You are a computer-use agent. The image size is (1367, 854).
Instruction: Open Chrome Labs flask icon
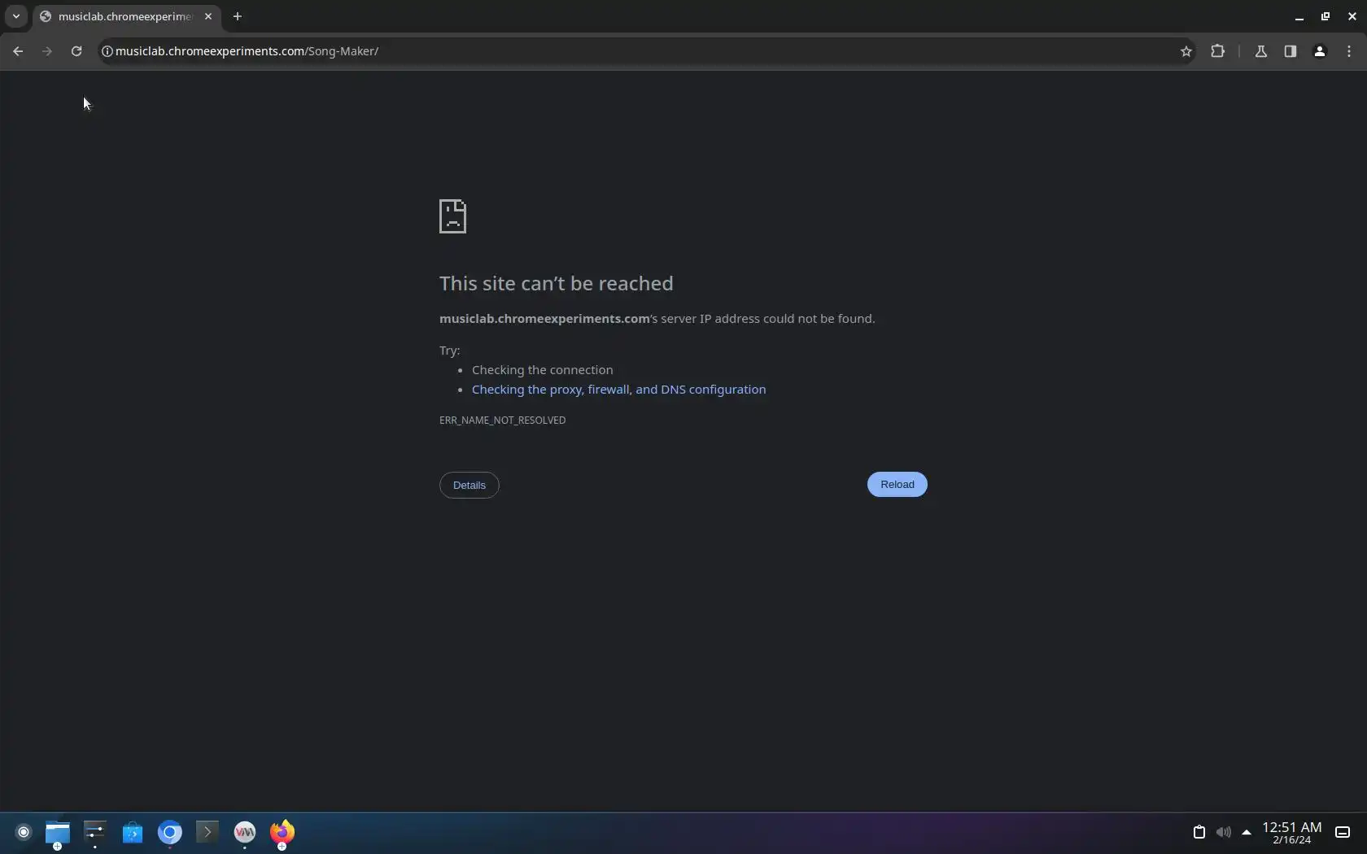(x=1261, y=51)
